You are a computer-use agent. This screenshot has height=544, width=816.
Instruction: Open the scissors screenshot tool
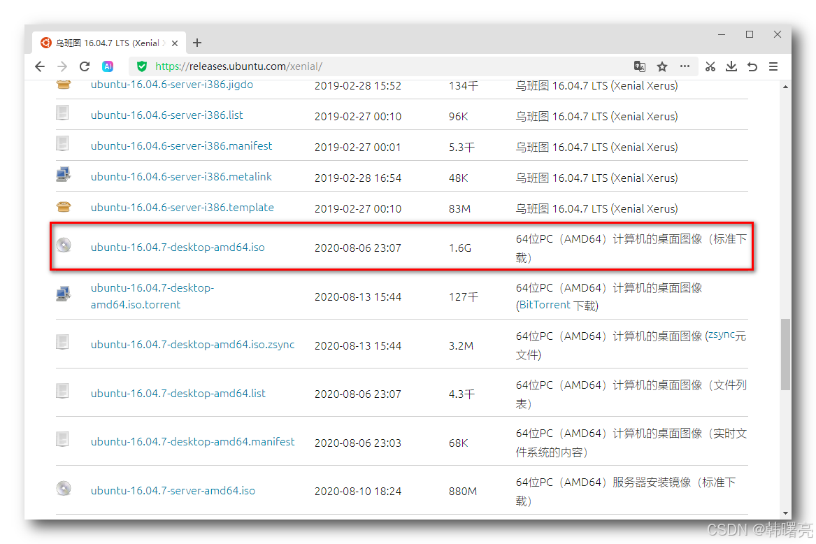(710, 66)
